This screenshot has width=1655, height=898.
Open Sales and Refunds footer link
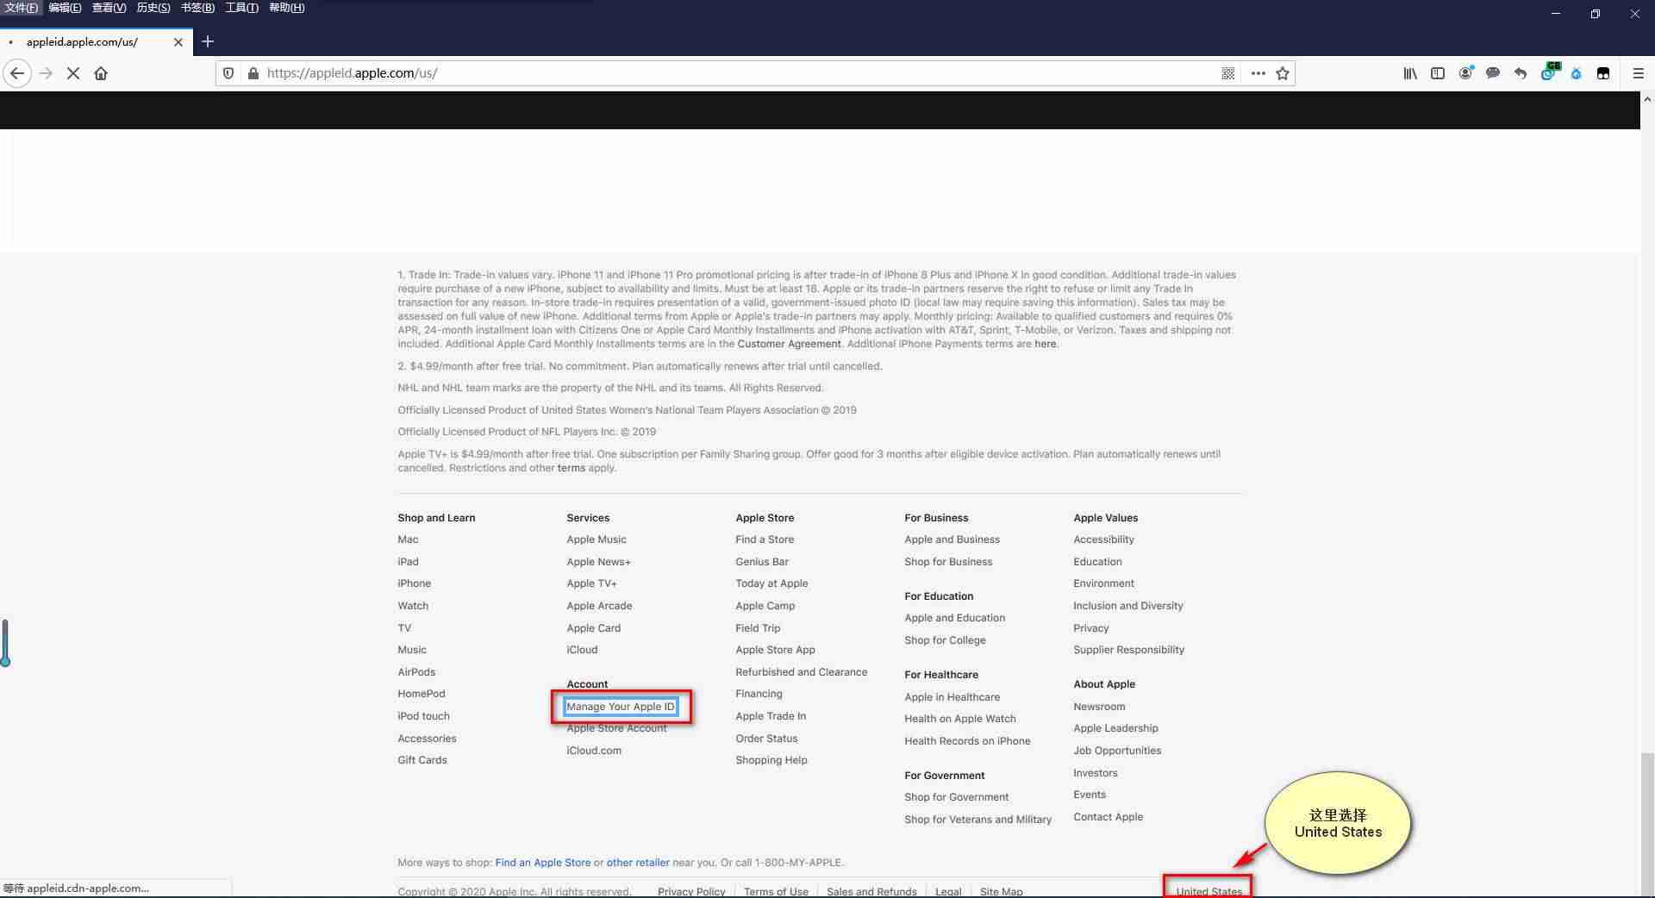[871, 892]
